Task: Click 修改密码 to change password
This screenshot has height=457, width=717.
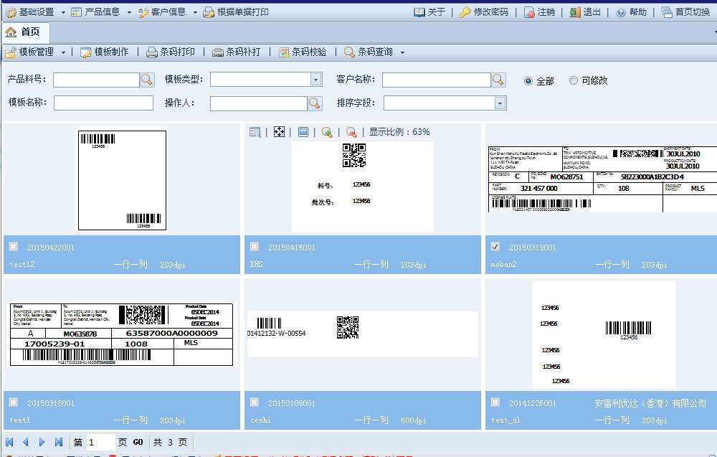Action: point(484,12)
